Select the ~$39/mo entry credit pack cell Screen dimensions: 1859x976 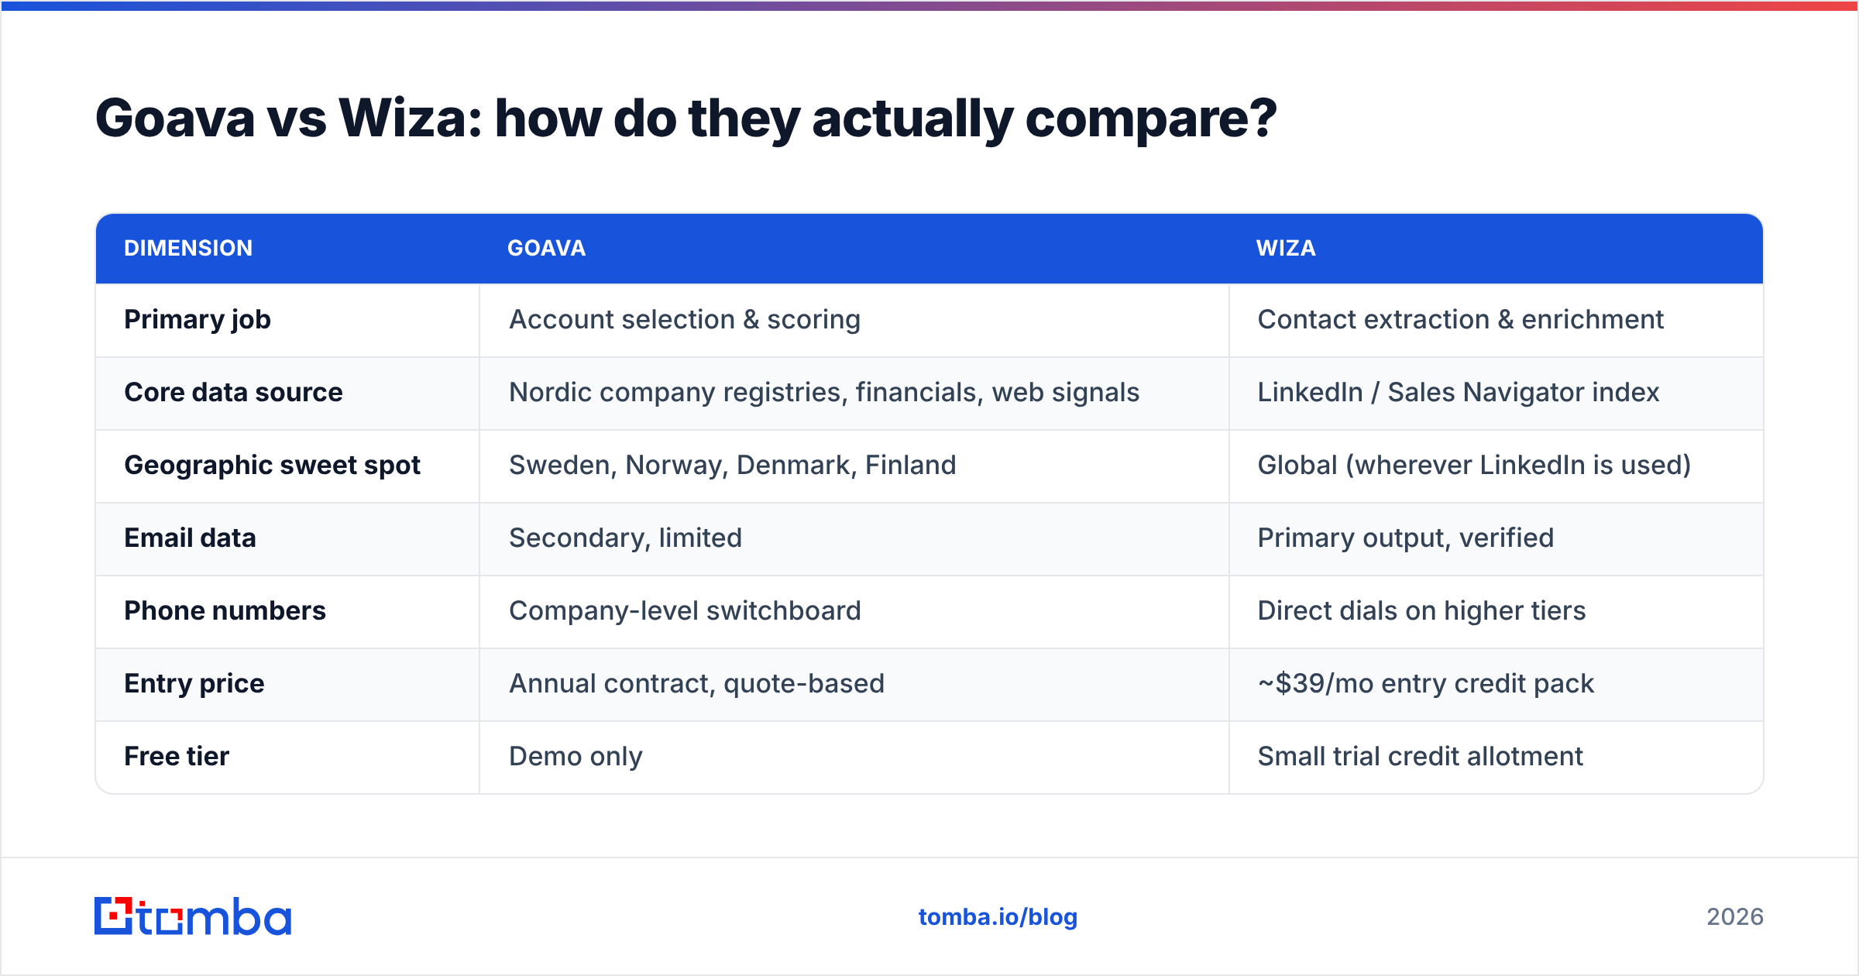click(x=1426, y=684)
